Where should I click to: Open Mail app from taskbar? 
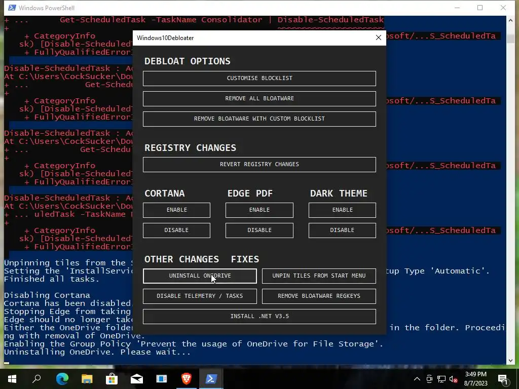point(137,379)
